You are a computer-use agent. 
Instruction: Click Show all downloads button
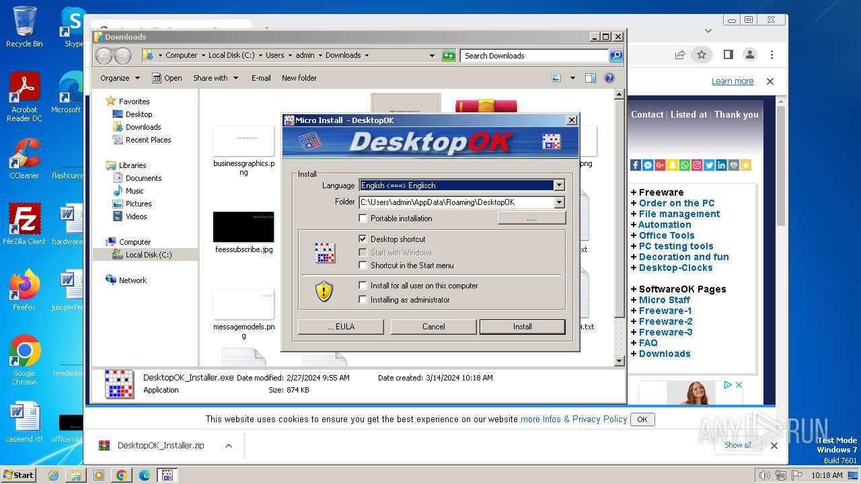pyautogui.click(x=738, y=445)
